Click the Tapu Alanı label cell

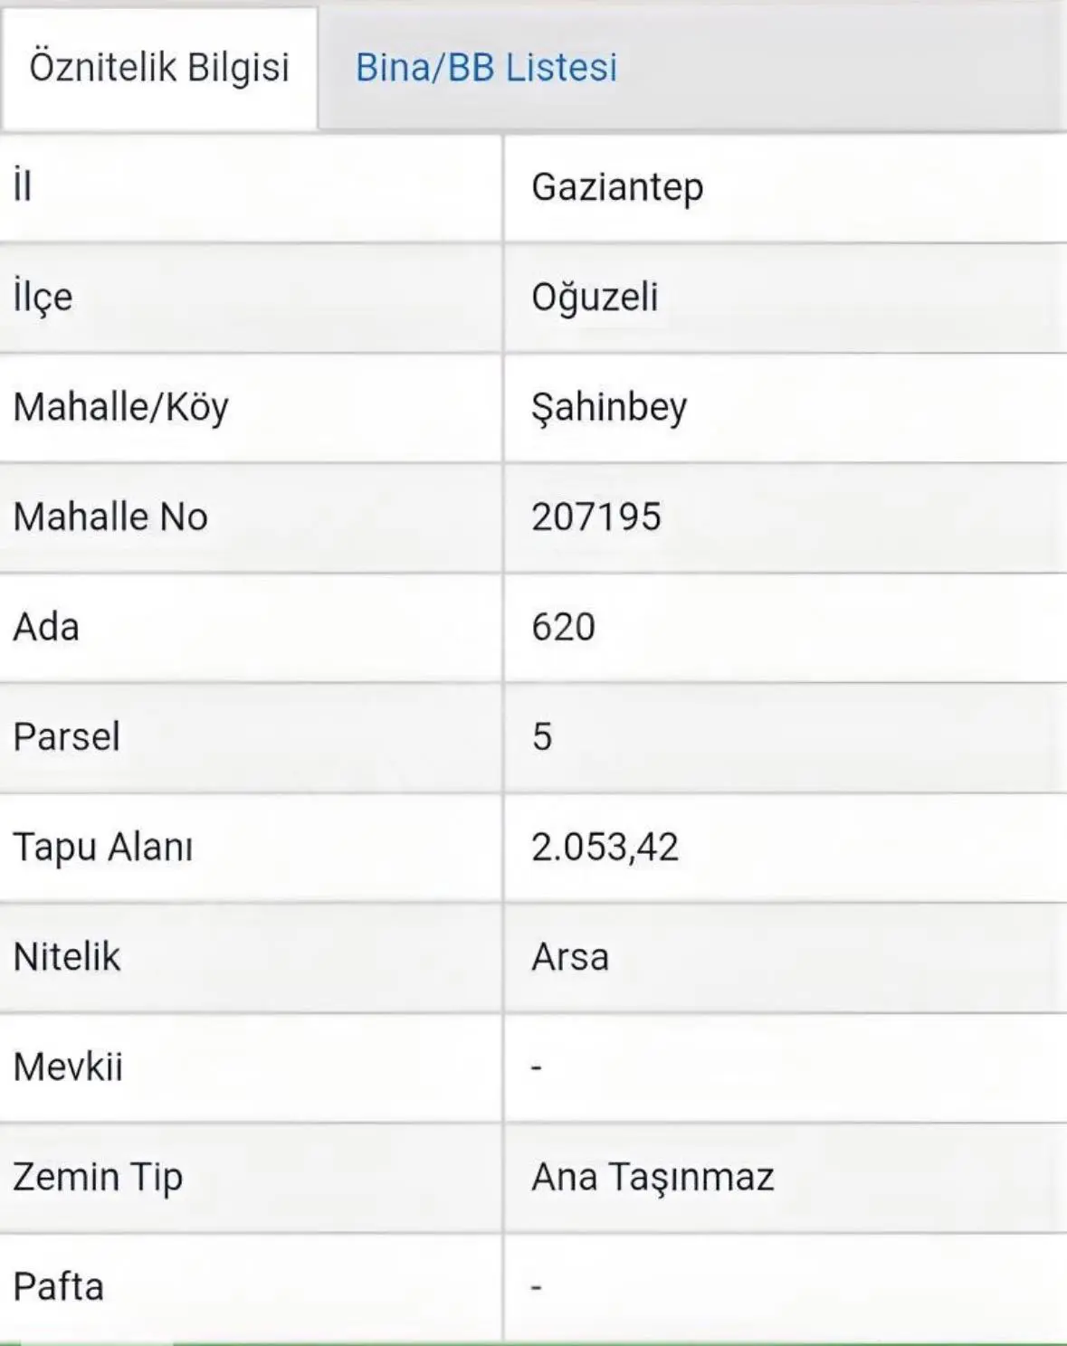click(x=251, y=848)
